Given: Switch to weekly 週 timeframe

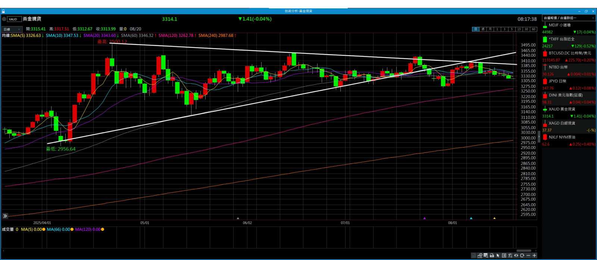Looking at the screenshot, I should (x=483, y=29).
